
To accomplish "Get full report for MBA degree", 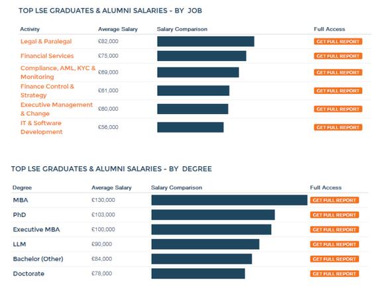I will [335, 200].
